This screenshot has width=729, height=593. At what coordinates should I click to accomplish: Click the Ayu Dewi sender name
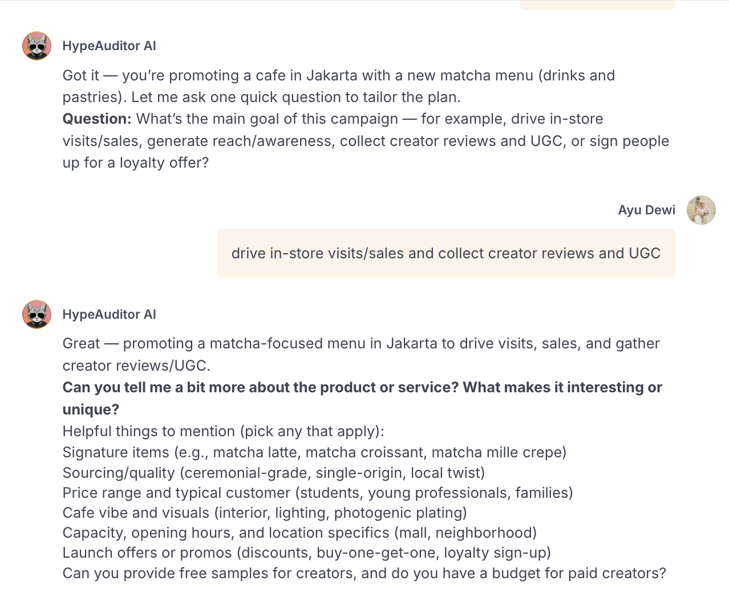pyautogui.click(x=646, y=210)
